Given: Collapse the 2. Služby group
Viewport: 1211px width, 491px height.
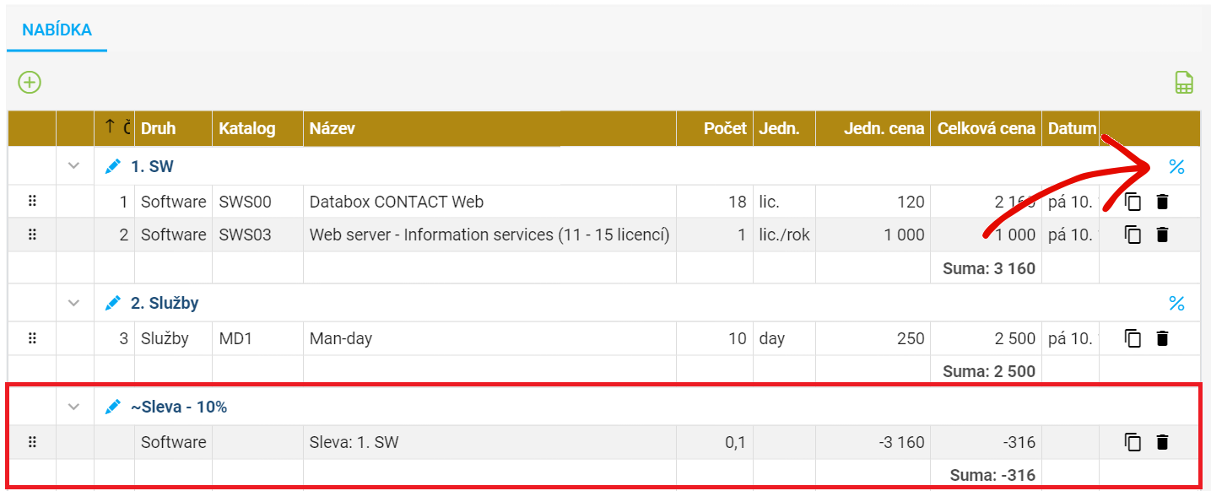Looking at the screenshot, I should (74, 303).
